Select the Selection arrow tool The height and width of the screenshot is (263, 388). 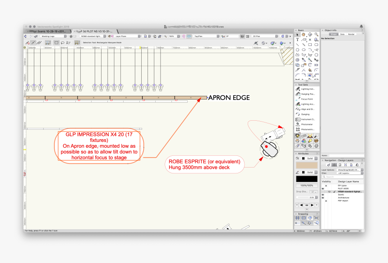click(298, 35)
